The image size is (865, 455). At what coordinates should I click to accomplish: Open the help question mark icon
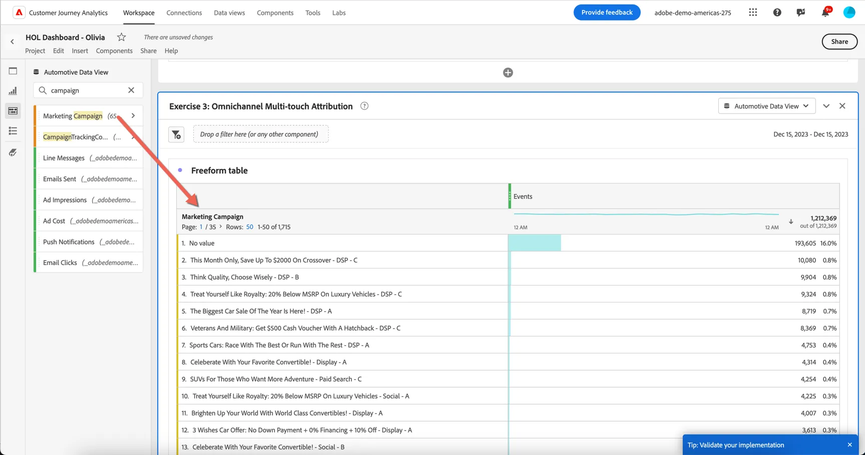coord(777,12)
